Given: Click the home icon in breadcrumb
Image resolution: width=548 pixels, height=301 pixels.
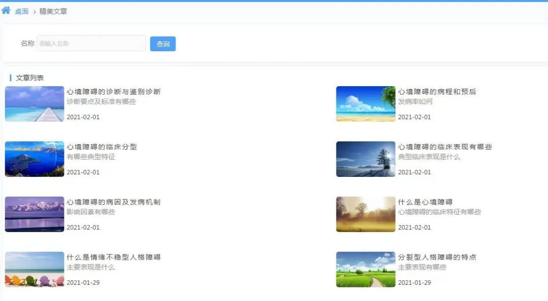Looking at the screenshot, I should (6, 10).
